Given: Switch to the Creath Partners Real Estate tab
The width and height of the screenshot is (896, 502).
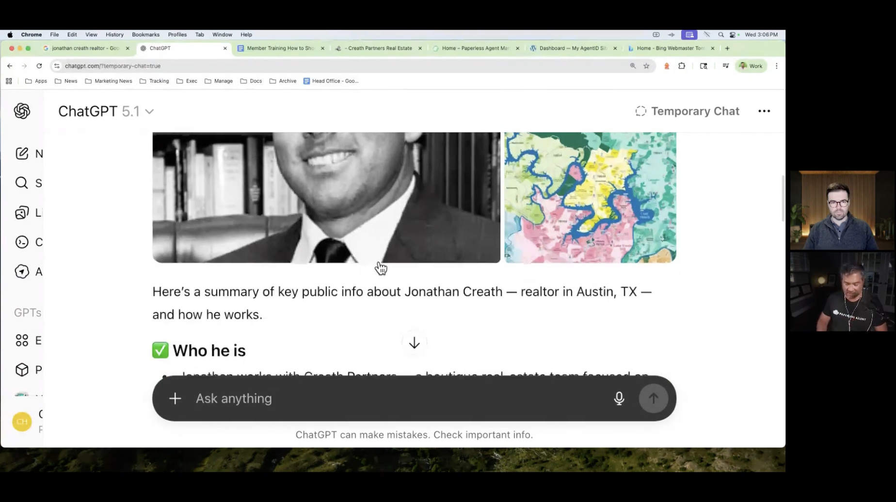Looking at the screenshot, I should pos(379,48).
